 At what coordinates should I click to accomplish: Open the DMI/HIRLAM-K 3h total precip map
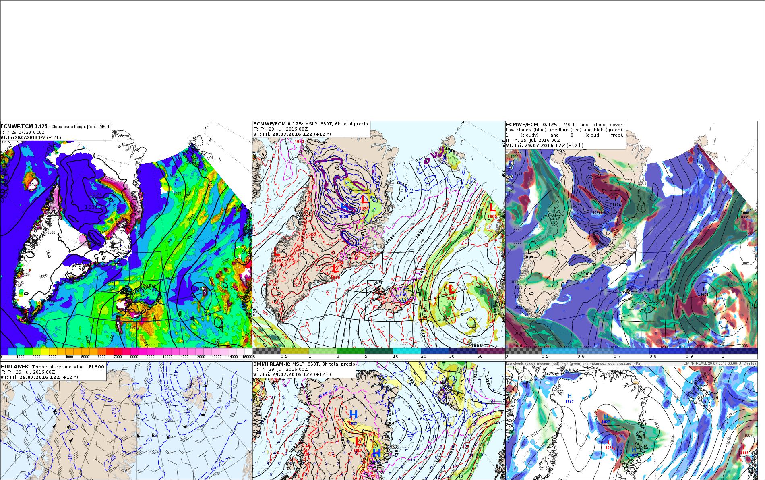pyautogui.click(x=378, y=420)
